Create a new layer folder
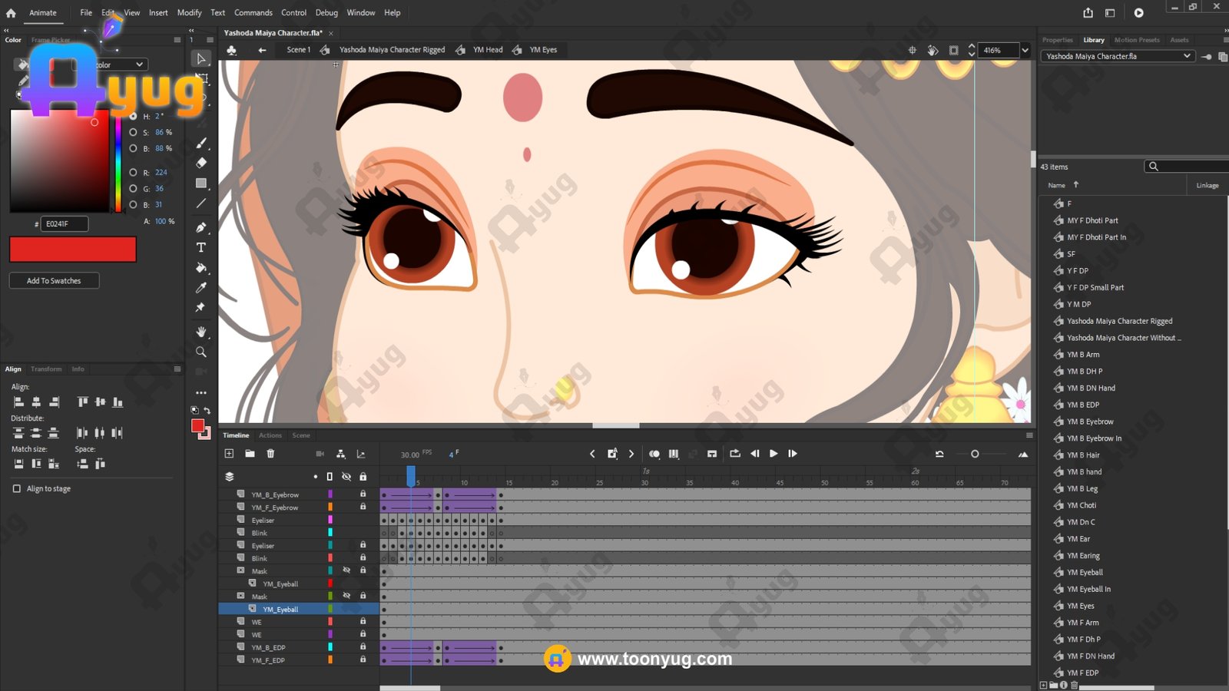This screenshot has height=691, width=1229. 250,454
